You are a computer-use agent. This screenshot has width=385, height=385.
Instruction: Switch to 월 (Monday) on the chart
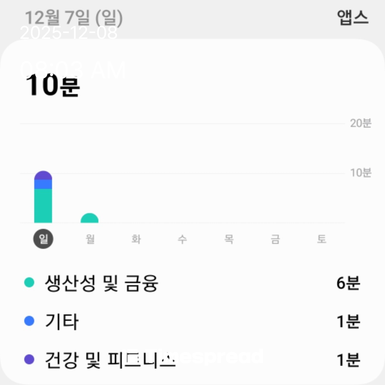pyautogui.click(x=90, y=239)
